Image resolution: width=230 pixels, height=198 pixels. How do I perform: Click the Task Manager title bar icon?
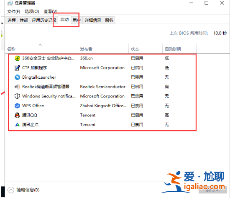[10, 3]
